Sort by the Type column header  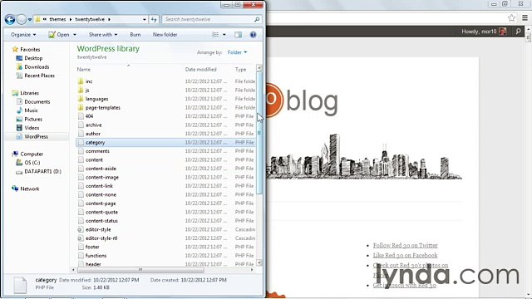pyautogui.click(x=240, y=70)
